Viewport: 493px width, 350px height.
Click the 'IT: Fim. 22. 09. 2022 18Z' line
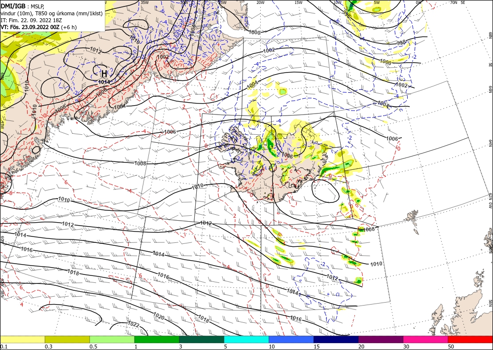(31, 20)
